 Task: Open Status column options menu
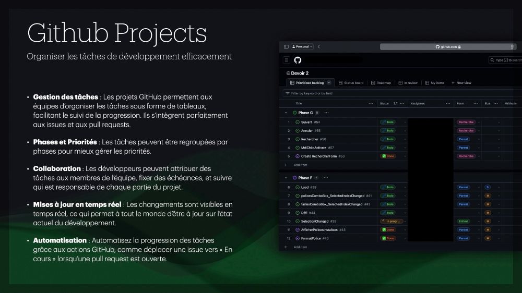click(x=402, y=103)
